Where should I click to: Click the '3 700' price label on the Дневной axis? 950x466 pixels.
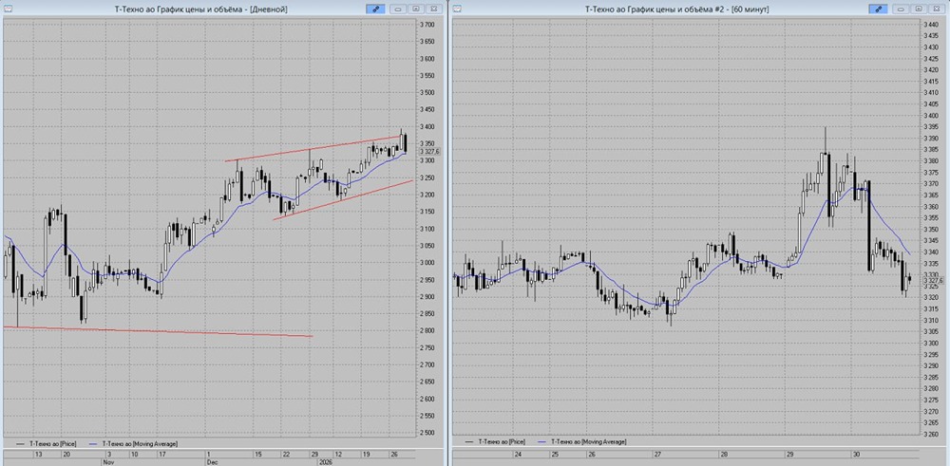point(427,25)
